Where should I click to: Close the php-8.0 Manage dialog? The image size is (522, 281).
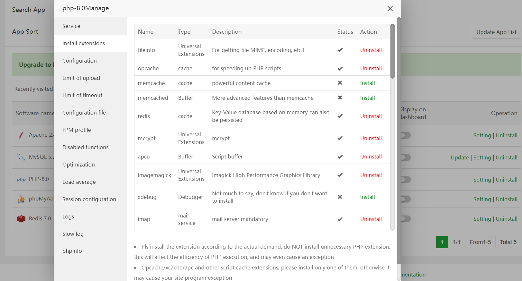point(390,9)
